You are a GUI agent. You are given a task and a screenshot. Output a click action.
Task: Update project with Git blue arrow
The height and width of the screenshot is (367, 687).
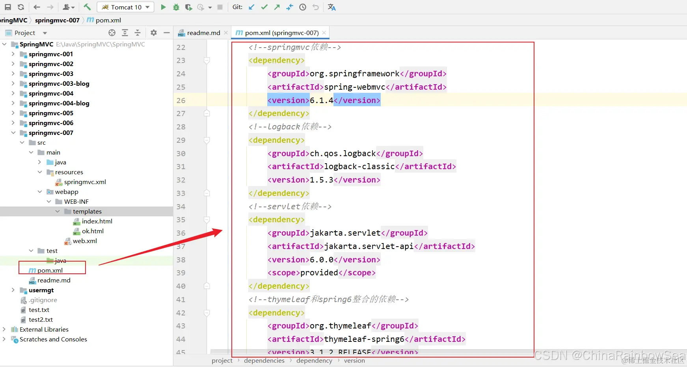pos(251,7)
